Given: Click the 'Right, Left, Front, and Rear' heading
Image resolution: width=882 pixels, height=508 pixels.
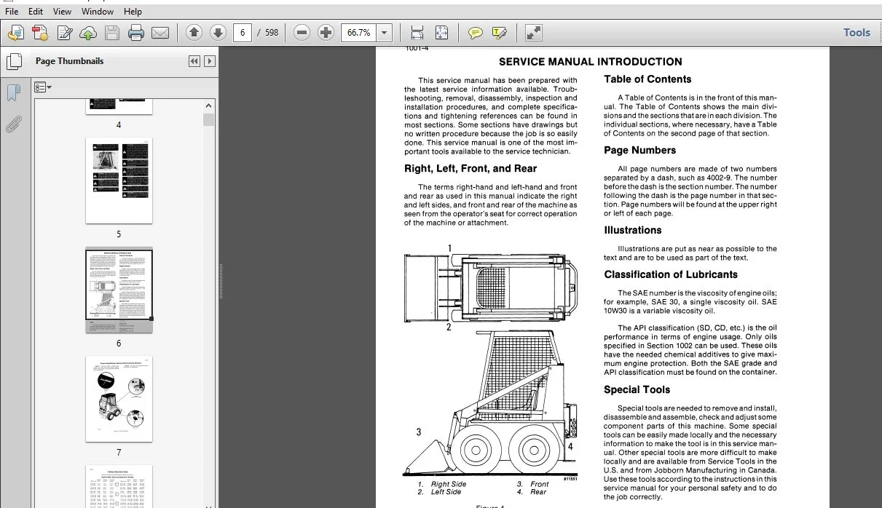Looking at the screenshot, I should [470, 169].
